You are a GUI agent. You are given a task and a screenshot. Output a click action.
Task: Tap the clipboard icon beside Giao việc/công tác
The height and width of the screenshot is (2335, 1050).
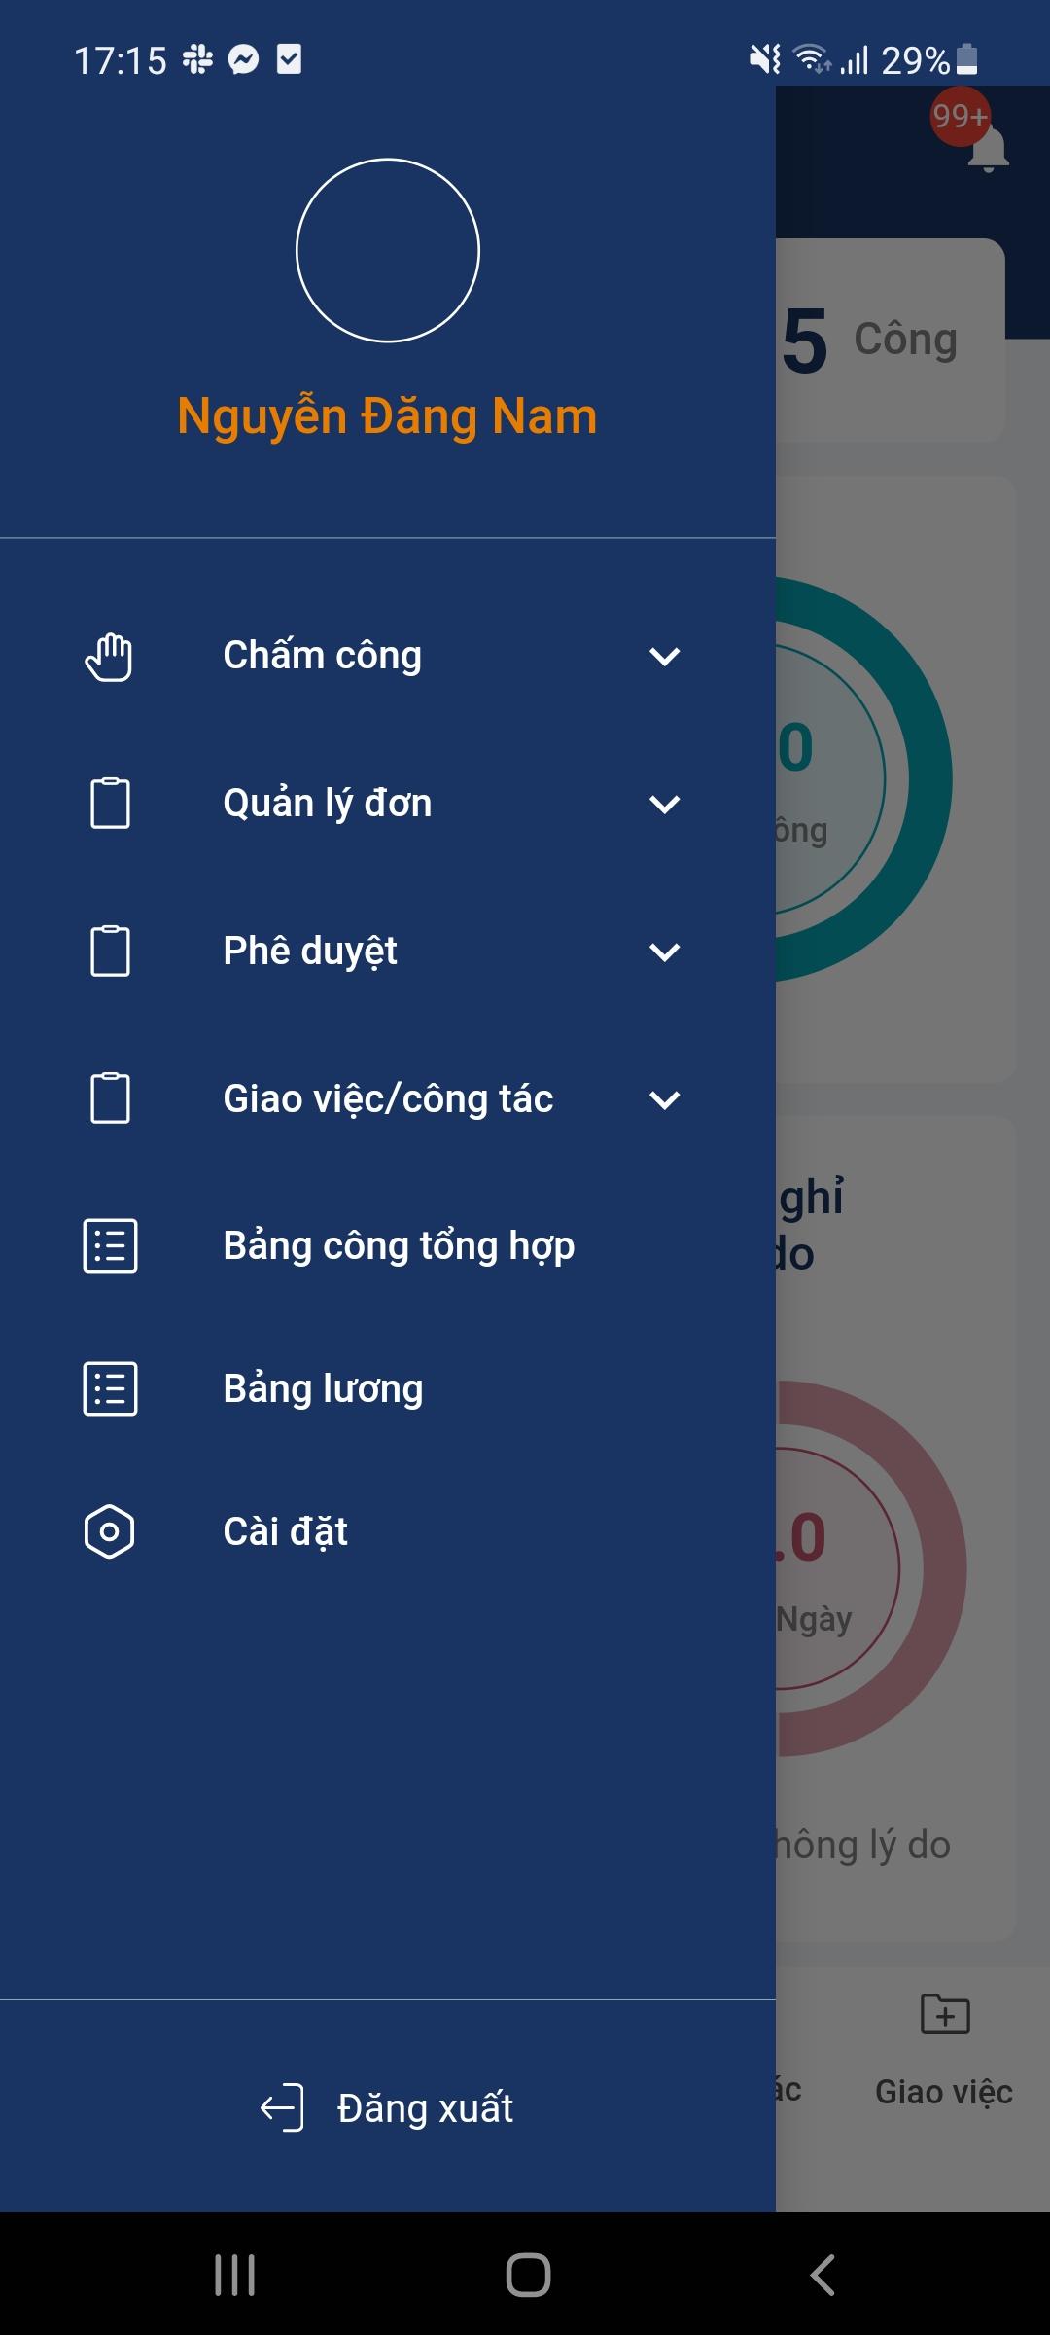(110, 1098)
